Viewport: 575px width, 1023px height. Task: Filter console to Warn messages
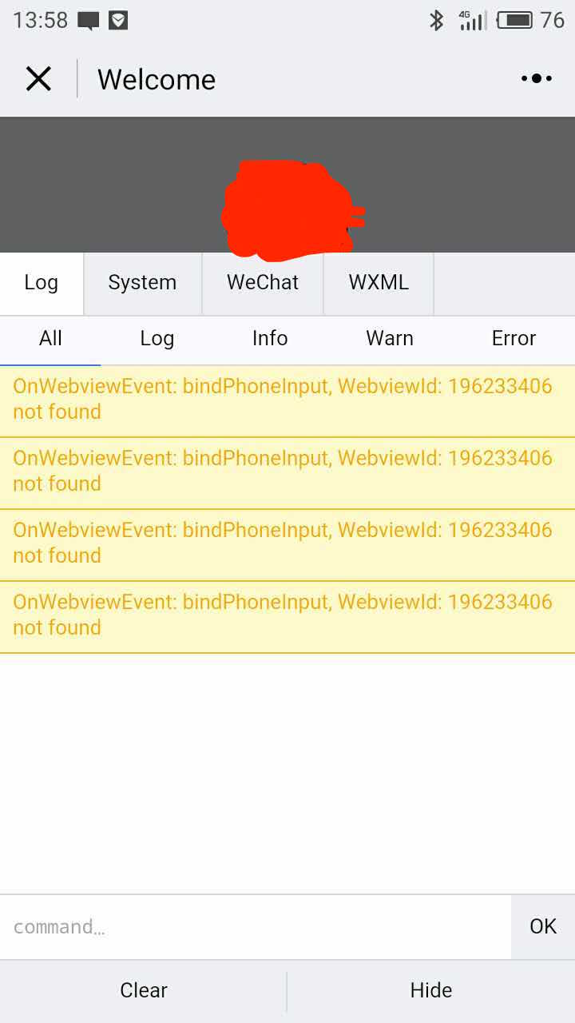[390, 339]
